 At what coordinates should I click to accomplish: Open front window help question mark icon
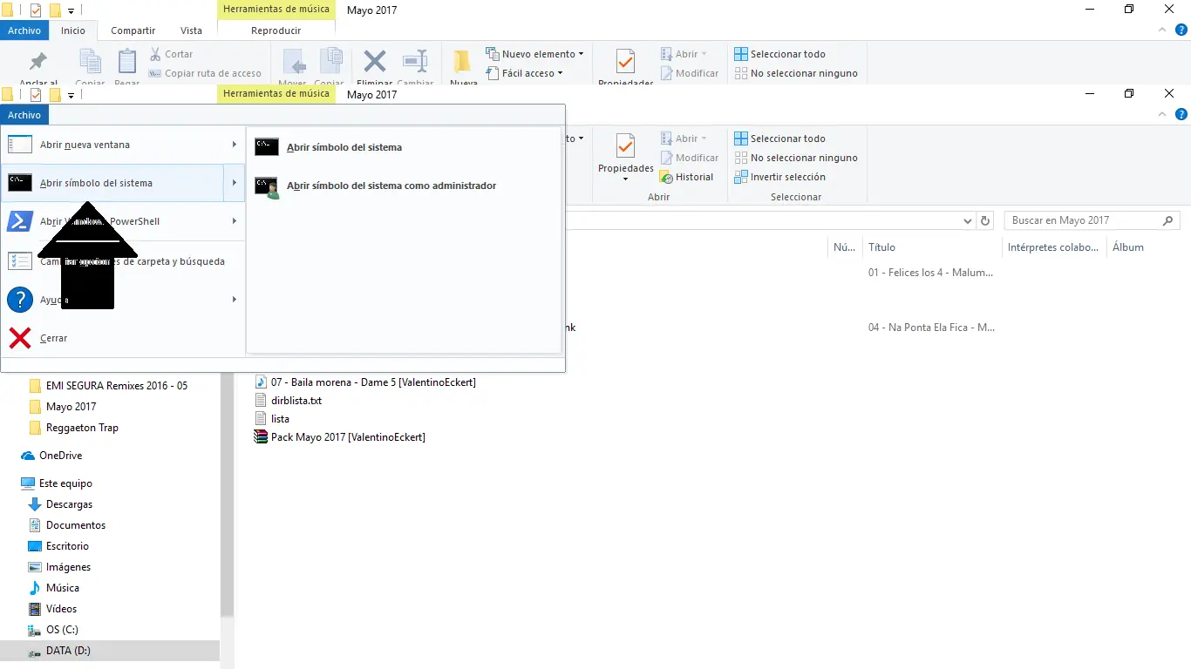1181,114
